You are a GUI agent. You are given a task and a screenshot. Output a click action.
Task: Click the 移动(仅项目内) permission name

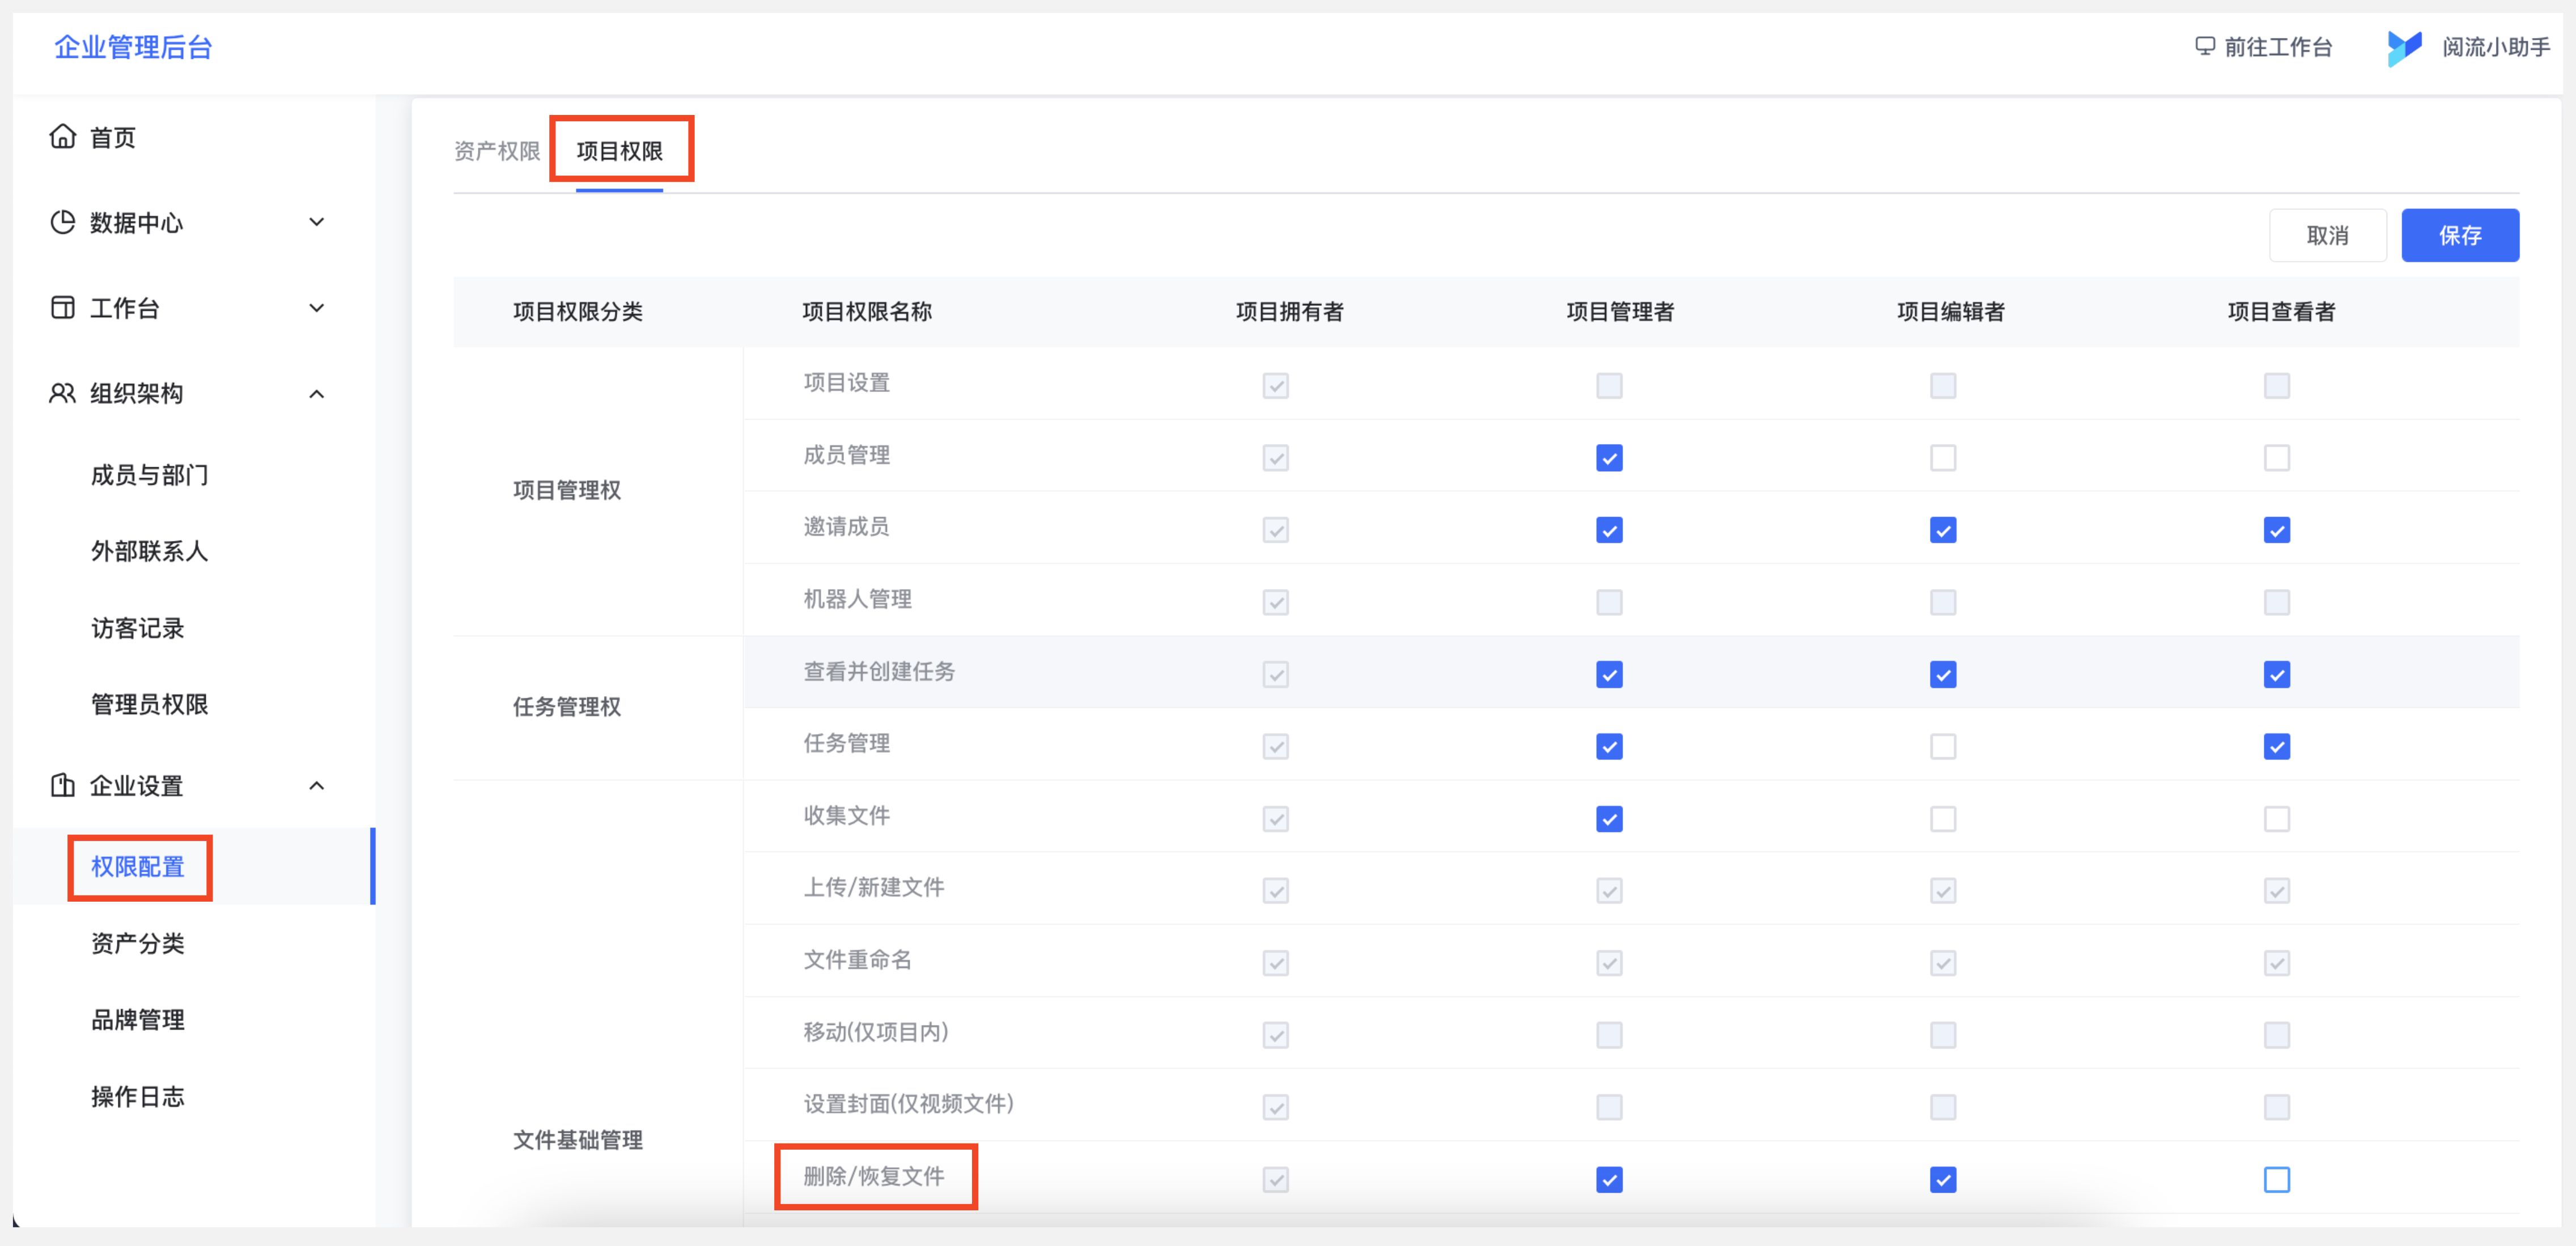876,1031
